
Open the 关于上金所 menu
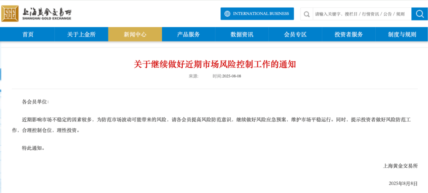pyautogui.click(x=81, y=34)
